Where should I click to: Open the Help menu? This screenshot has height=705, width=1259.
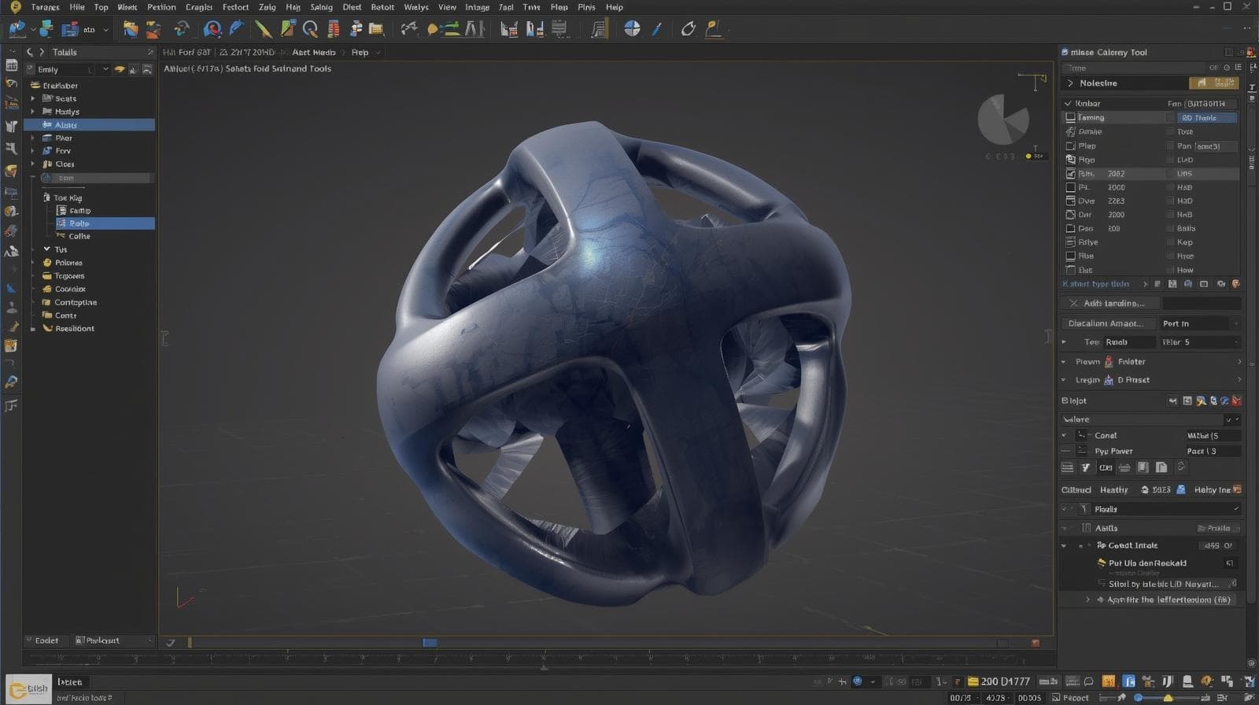click(x=615, y=7)
